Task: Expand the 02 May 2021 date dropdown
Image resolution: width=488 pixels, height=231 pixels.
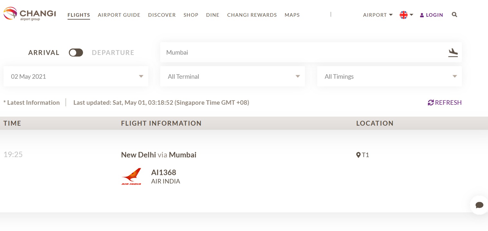Action: 76,76
